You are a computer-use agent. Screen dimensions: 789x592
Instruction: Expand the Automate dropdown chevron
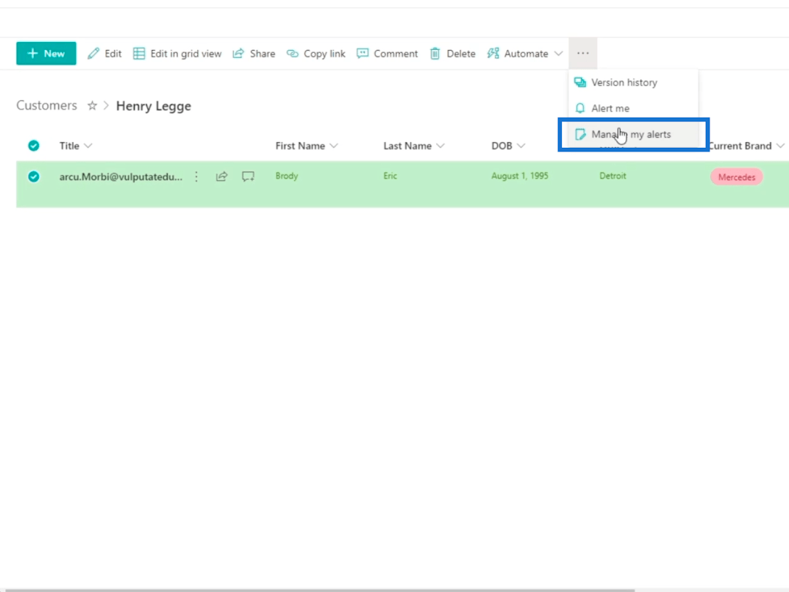pos(558,54)
